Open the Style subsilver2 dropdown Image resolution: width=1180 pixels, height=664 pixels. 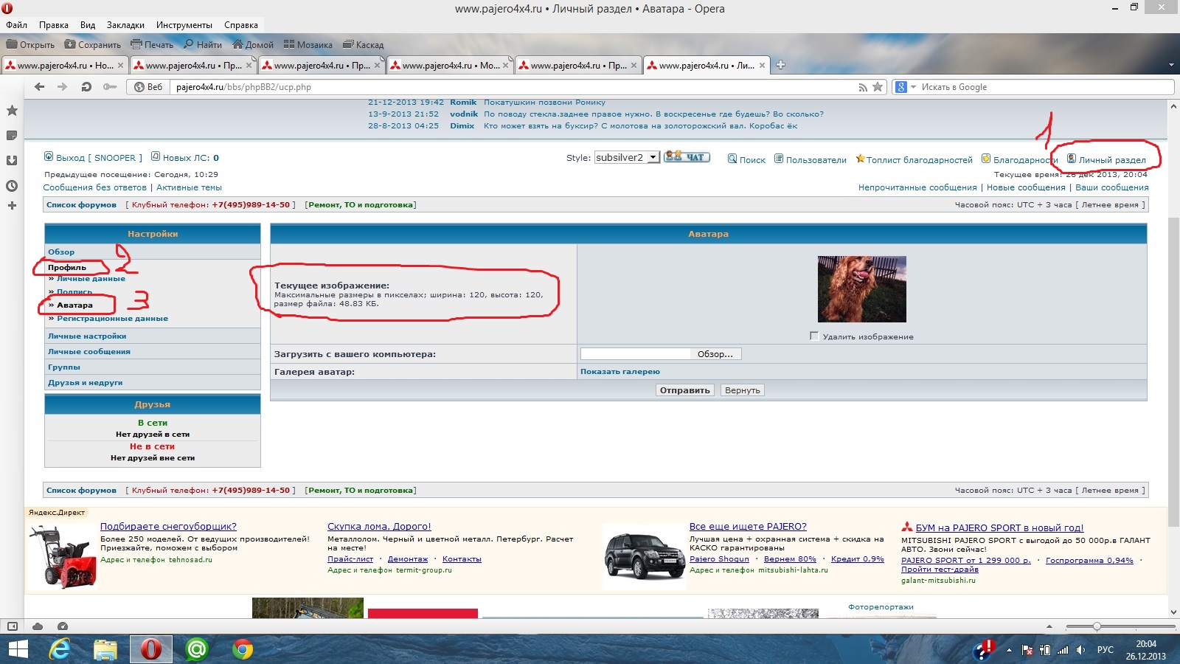point(653,158)
